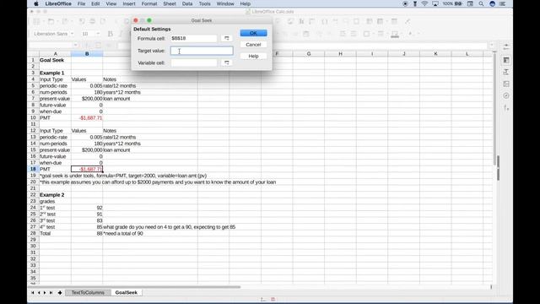Click the Variable cell shrink button

point(227,62)
